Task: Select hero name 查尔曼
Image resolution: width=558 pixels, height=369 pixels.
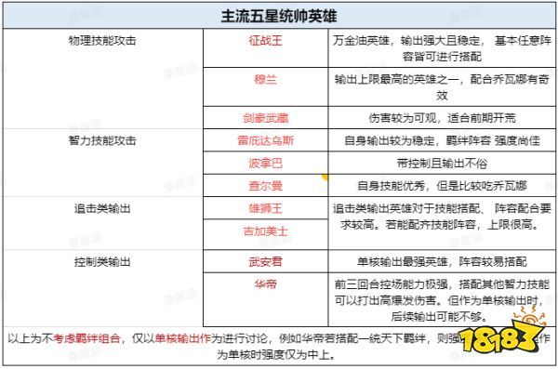Action: point(265,186)
